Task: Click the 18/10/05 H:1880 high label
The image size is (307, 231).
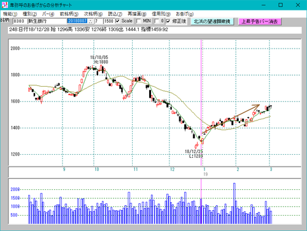Action: [99, 60]
